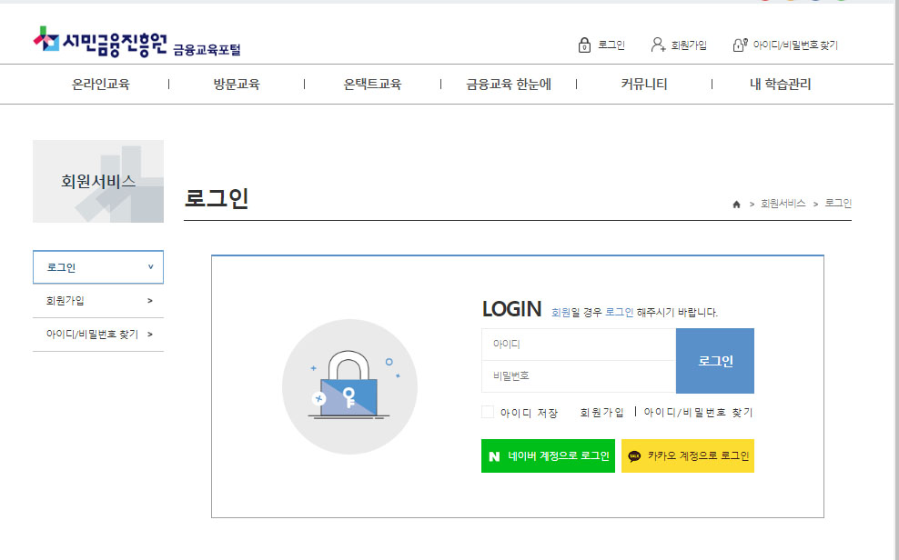Toggle the 아이디 저장 checkbox

tap(488, 412)
